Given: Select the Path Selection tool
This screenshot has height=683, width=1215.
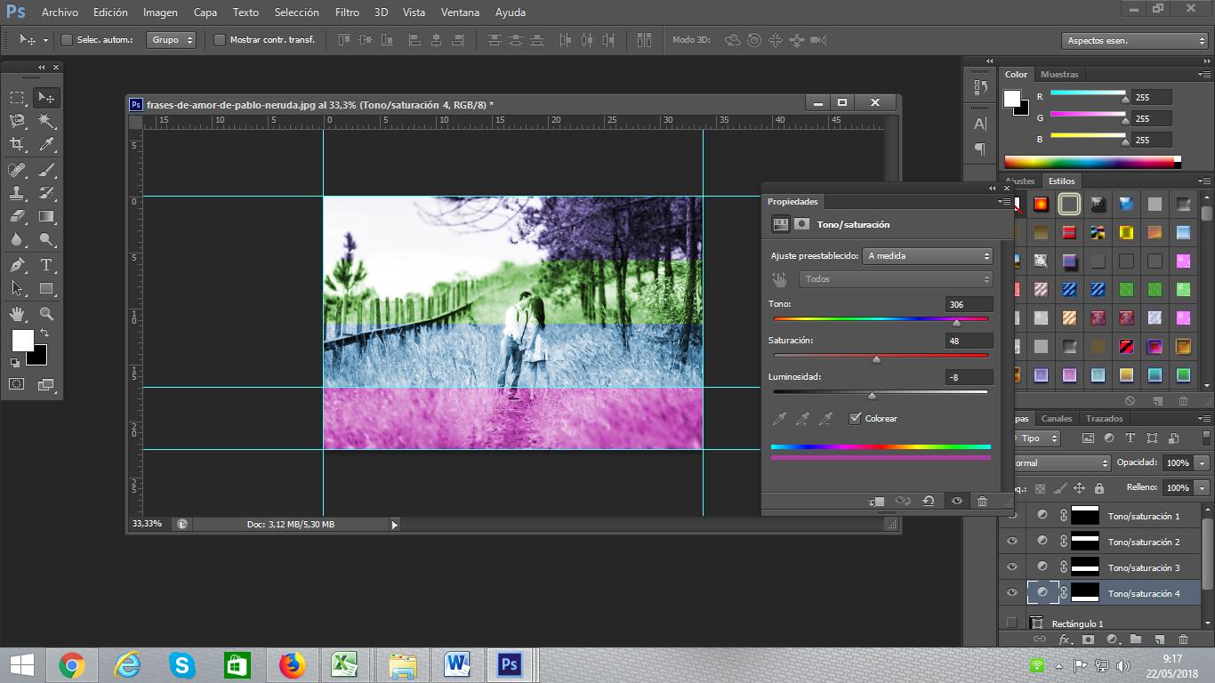Looking at the screenshot, I should [17, 288].
